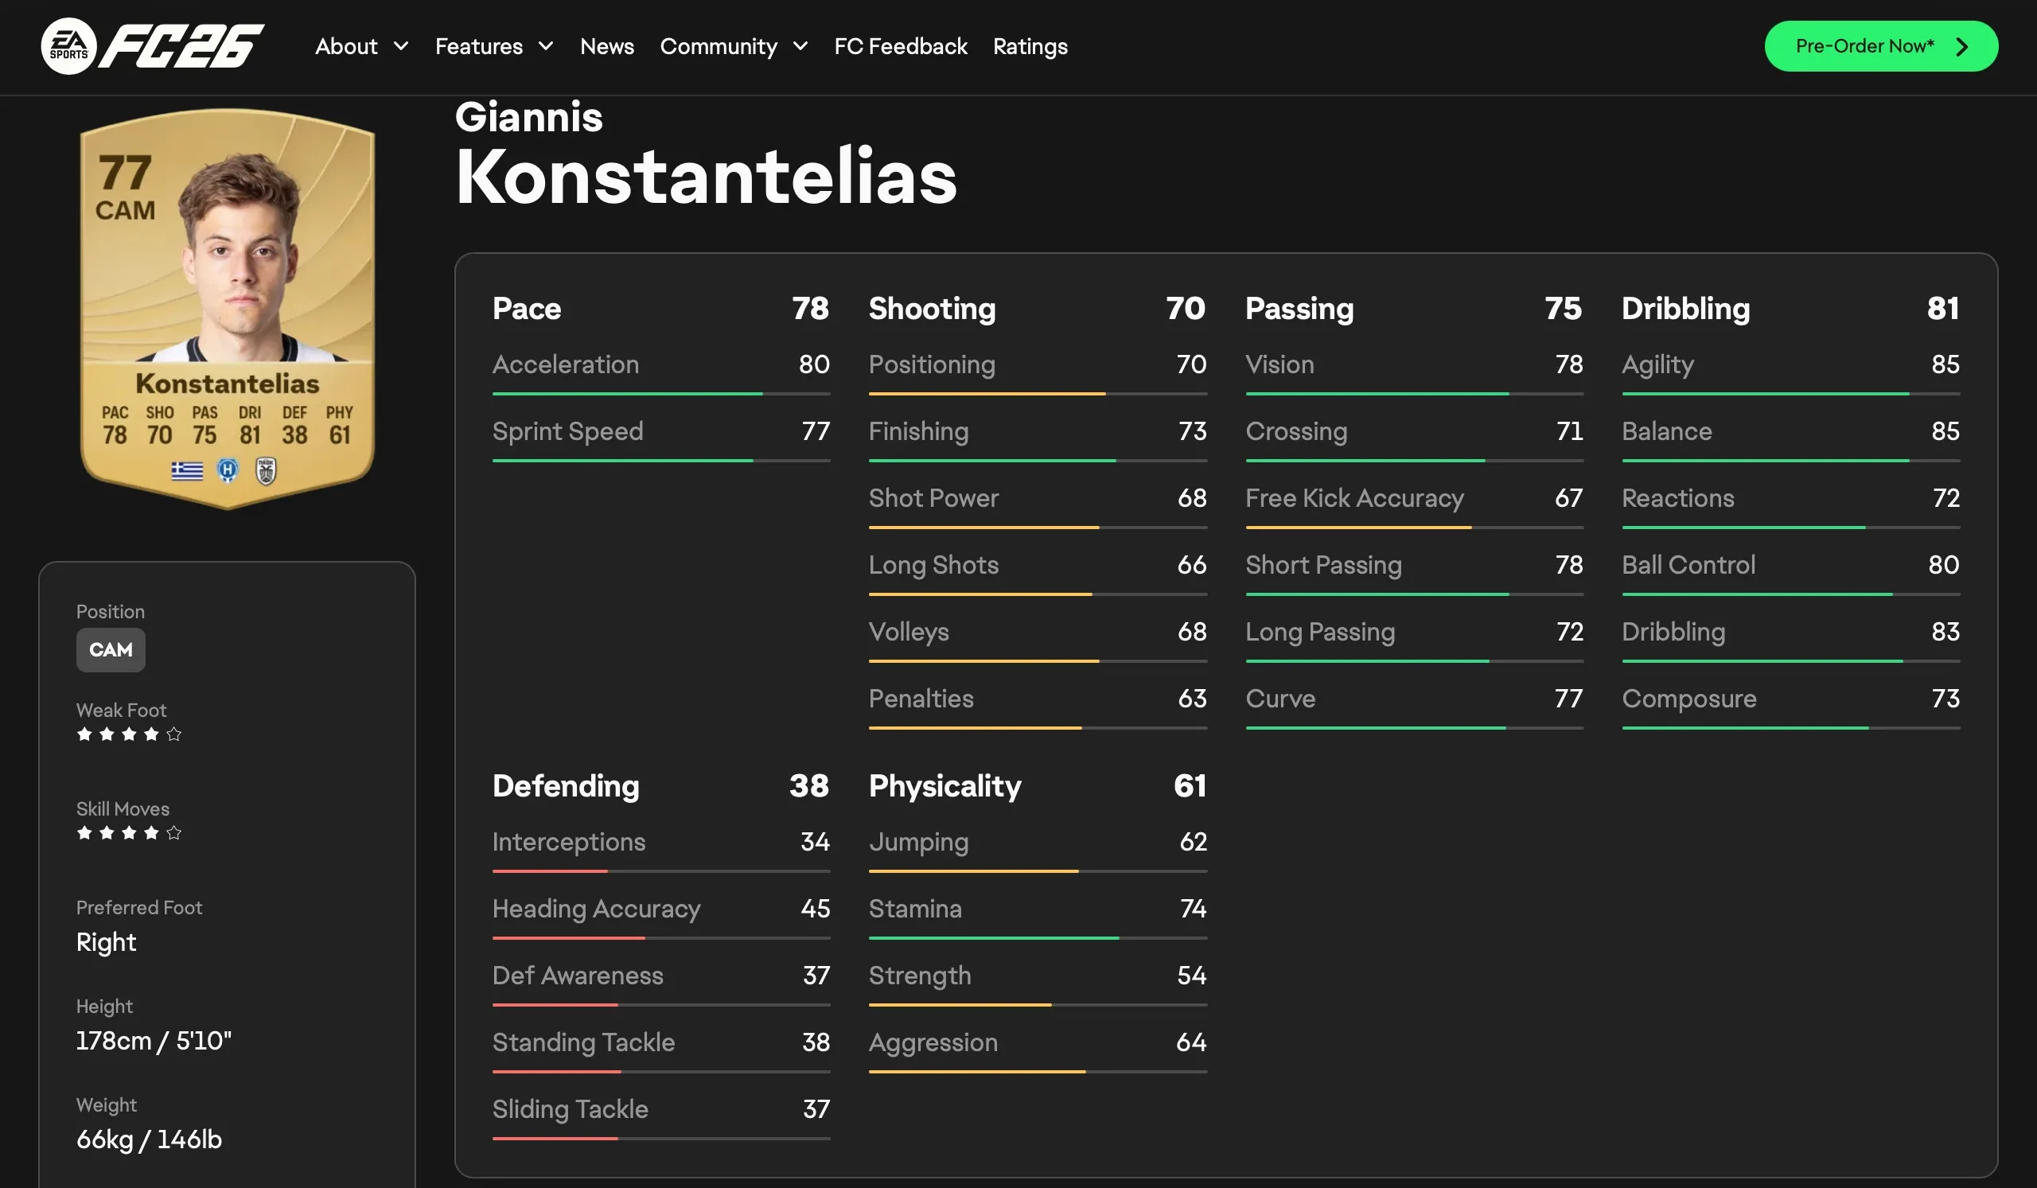Click the EA Sports FC26 logo

(x=152, y=46)
